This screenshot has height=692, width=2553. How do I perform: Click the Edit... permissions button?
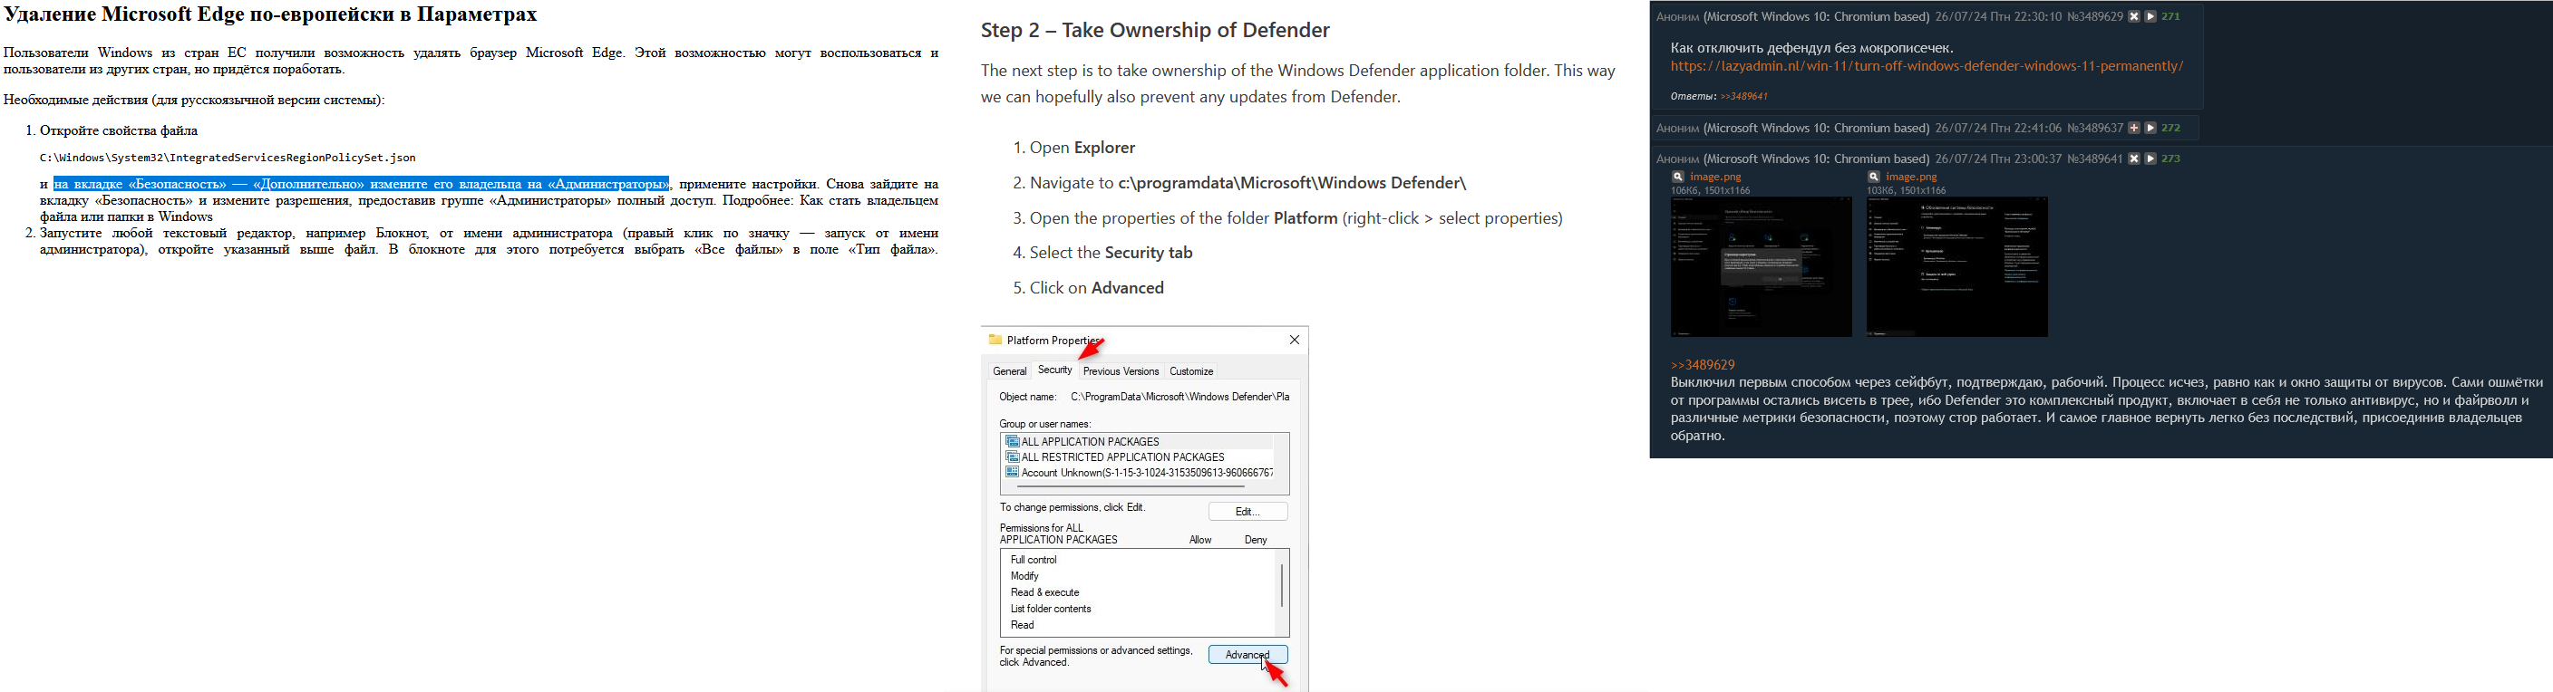(x=1247, y=511)
